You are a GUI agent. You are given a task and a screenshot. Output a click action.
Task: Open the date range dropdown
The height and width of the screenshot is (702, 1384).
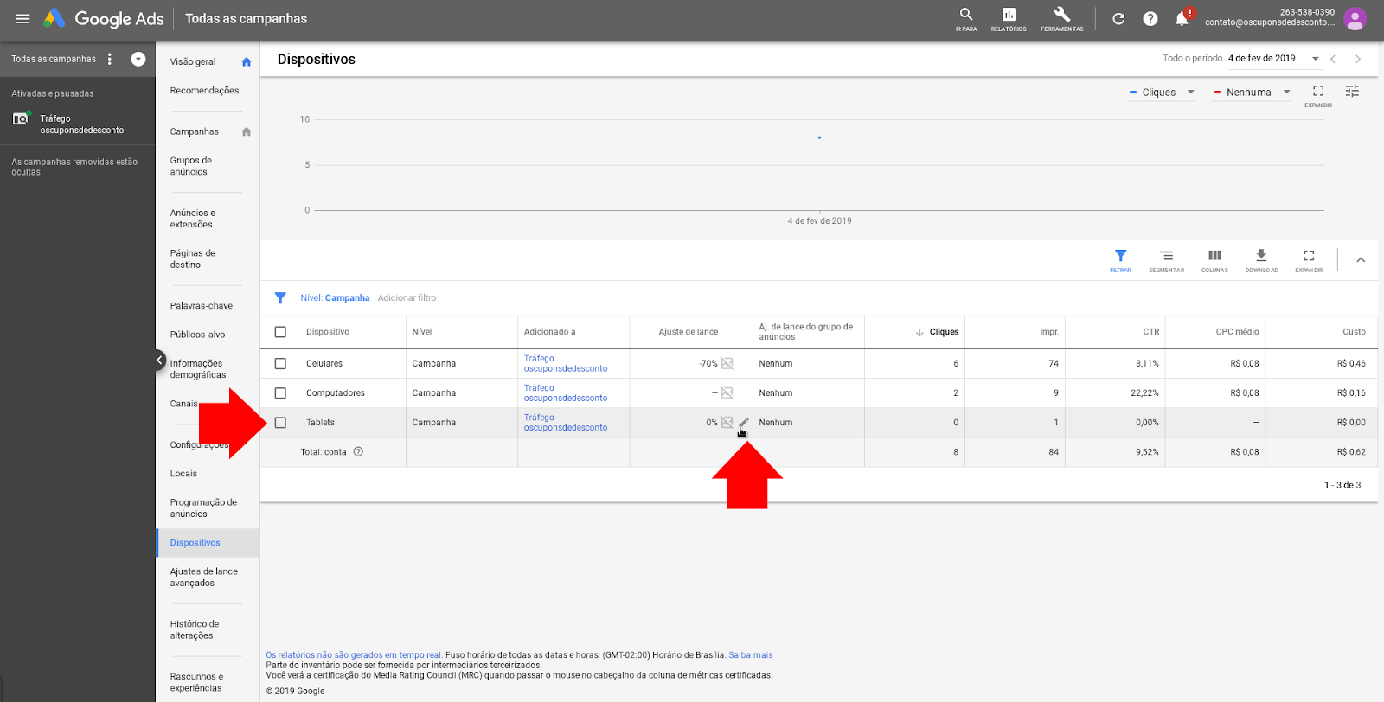pyautogui.click(x=1274, y=59)
